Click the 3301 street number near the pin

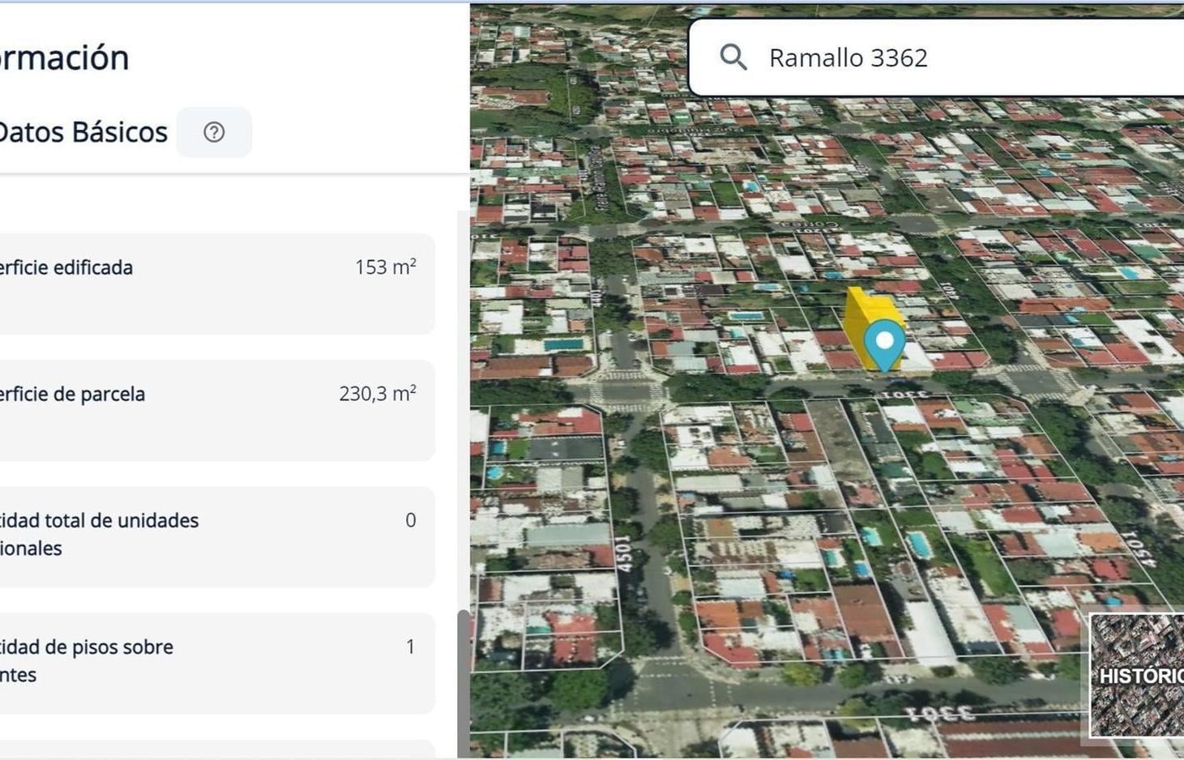tap(904, 395)
